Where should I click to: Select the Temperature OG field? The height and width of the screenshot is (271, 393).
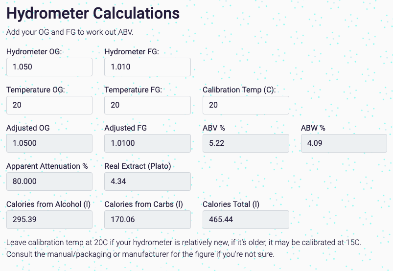49,105
